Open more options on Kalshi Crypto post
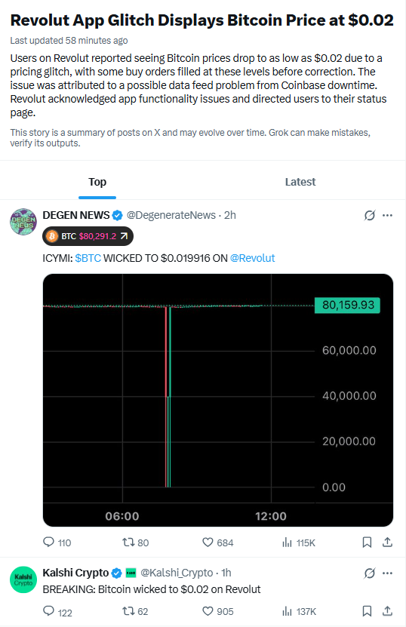Image resolution: width=406 pixels, height=627 pixels. coord(387,573)
